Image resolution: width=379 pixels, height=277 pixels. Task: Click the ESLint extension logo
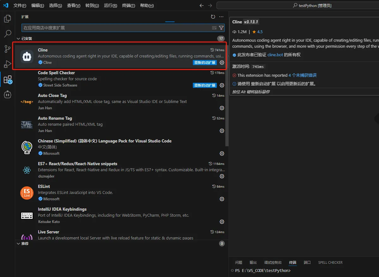pyautogui.click(x=27, y=193)
